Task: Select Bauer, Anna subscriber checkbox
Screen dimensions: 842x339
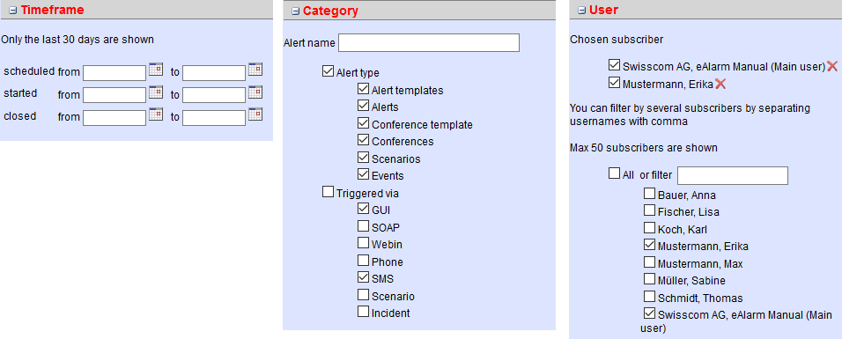Action: pos(649,194)
